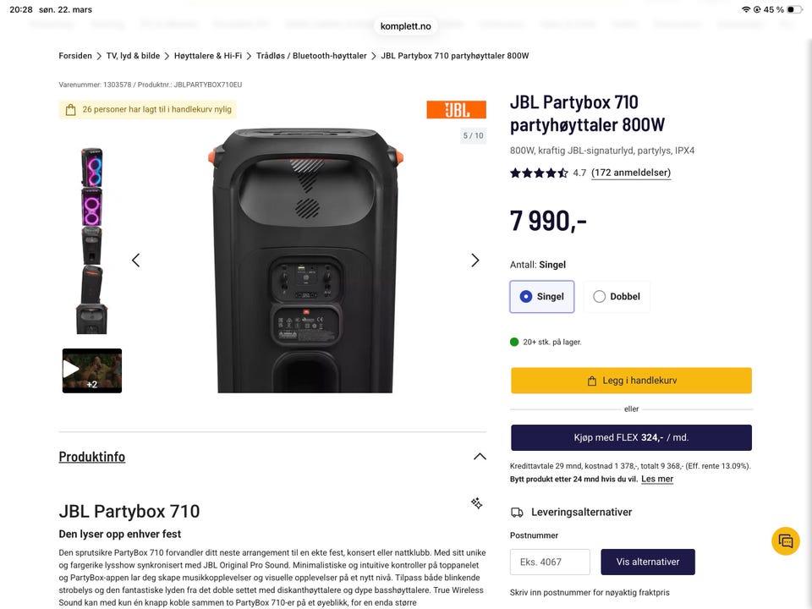Click the Produktinfo heading

click(91, 457)
